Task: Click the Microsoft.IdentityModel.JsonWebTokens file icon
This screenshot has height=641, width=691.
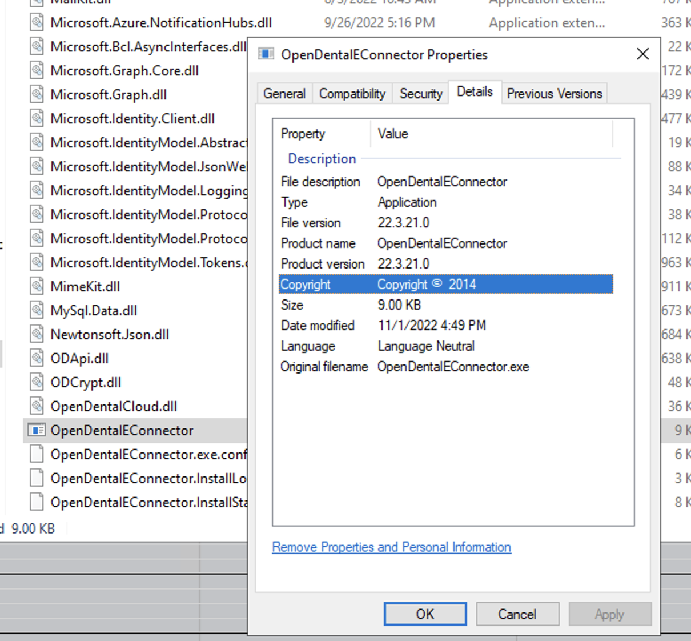Action: point(37,167)
